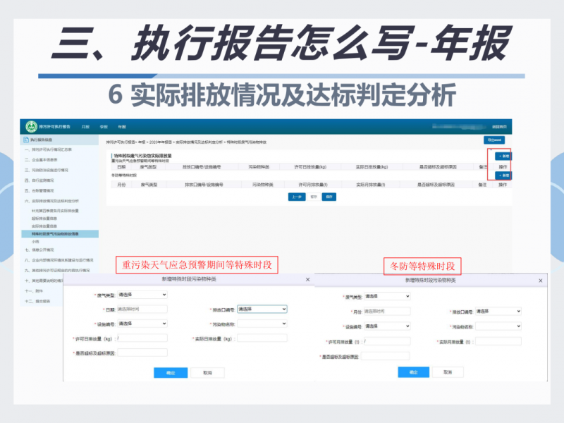This screenshot has width=564, height=423.
Task: Open 污染物名称 dropdown in daily-emission dialog
Action: [x=262, y=324]
